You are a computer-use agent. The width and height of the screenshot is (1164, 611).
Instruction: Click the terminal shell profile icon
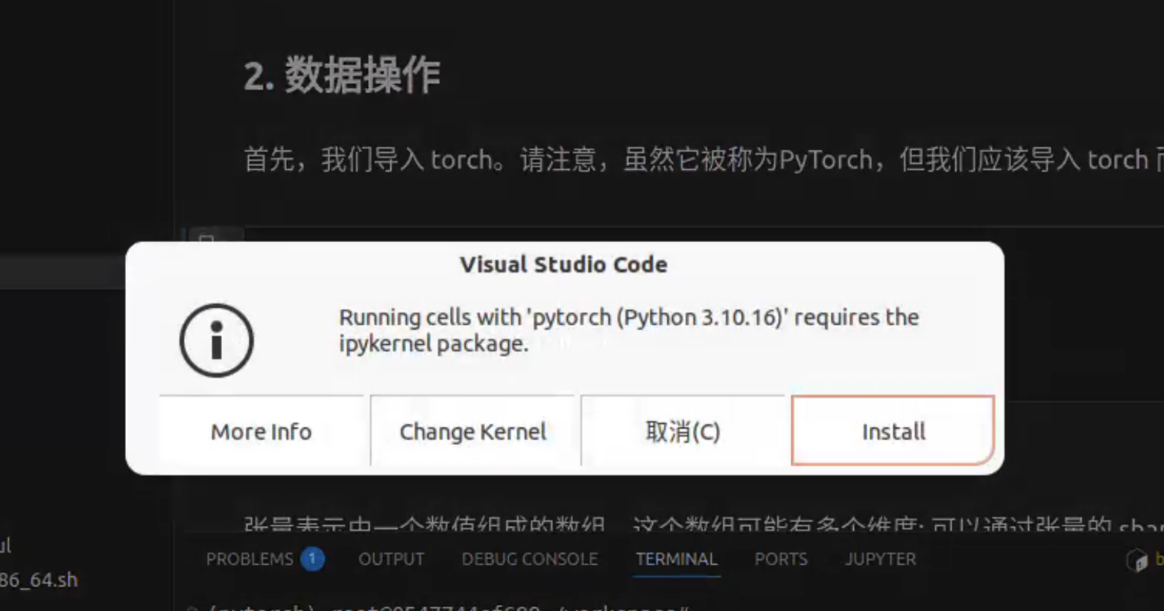pyautogui.click(x=1137, y=560)
